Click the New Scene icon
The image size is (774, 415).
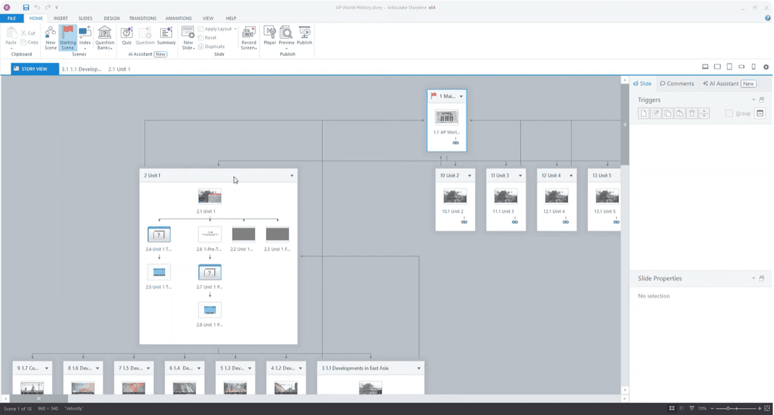[51, 37]
